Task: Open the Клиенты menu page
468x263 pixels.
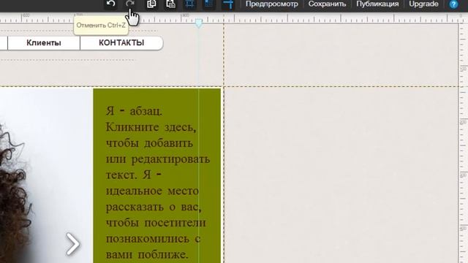Action: point(44,43)
